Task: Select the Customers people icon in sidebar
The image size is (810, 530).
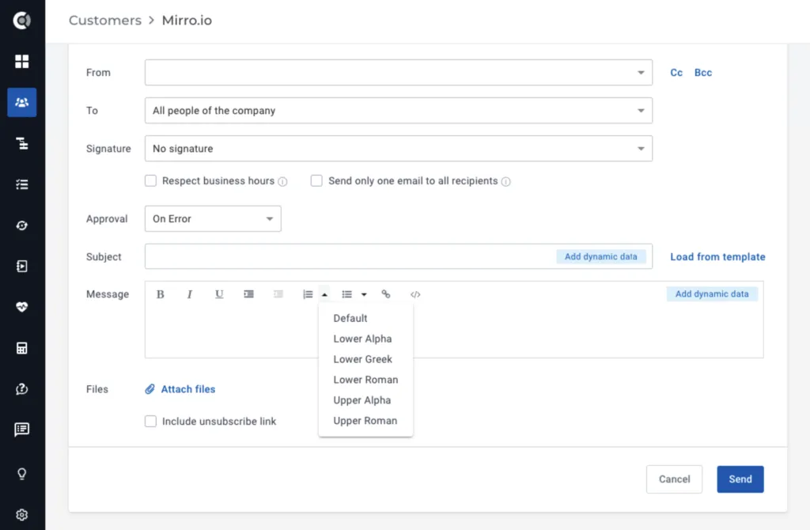Action: 21,102
